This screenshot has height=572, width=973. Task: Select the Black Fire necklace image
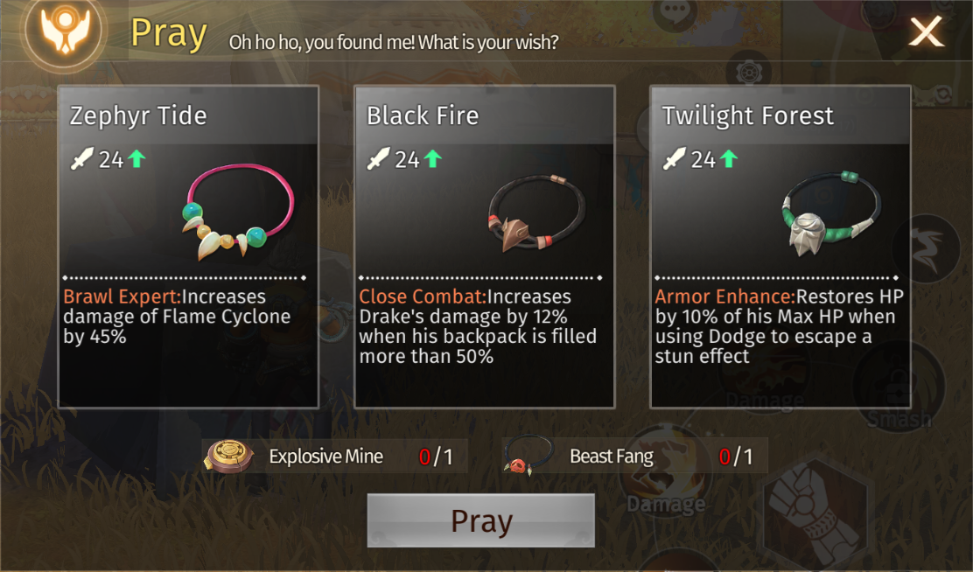pyautogui.click(x=536, y=213)
